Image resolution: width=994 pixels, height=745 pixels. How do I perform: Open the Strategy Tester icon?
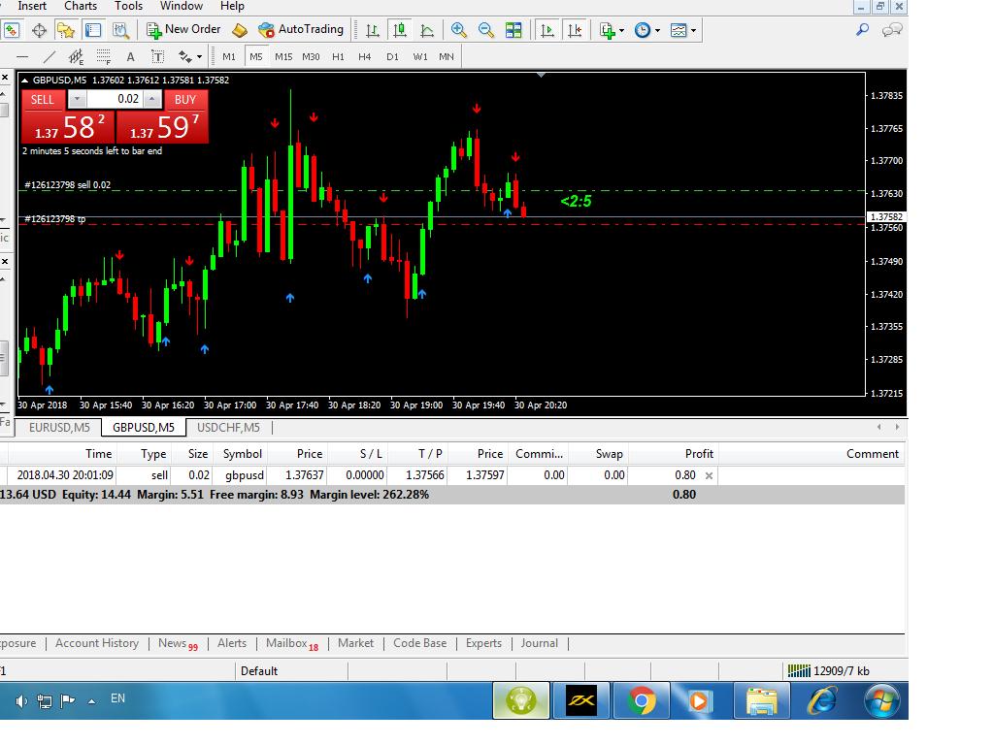(x=120, y=30)
